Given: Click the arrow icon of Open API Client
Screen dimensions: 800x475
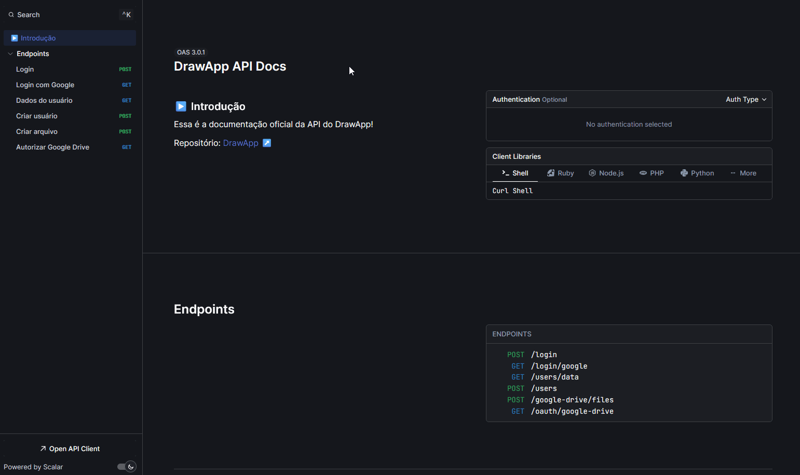Looking at the screenshot, I should click(43, 449).
